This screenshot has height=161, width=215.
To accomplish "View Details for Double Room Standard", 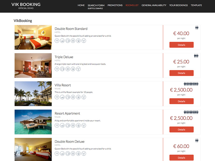I will 181,45.
